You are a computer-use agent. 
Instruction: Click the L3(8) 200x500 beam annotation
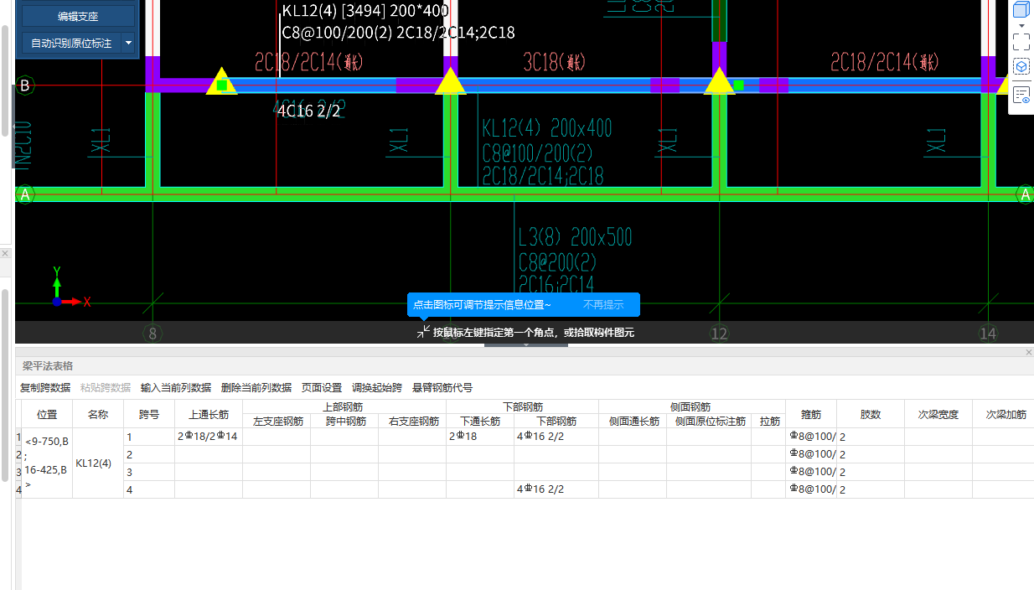tap(575, 237)
